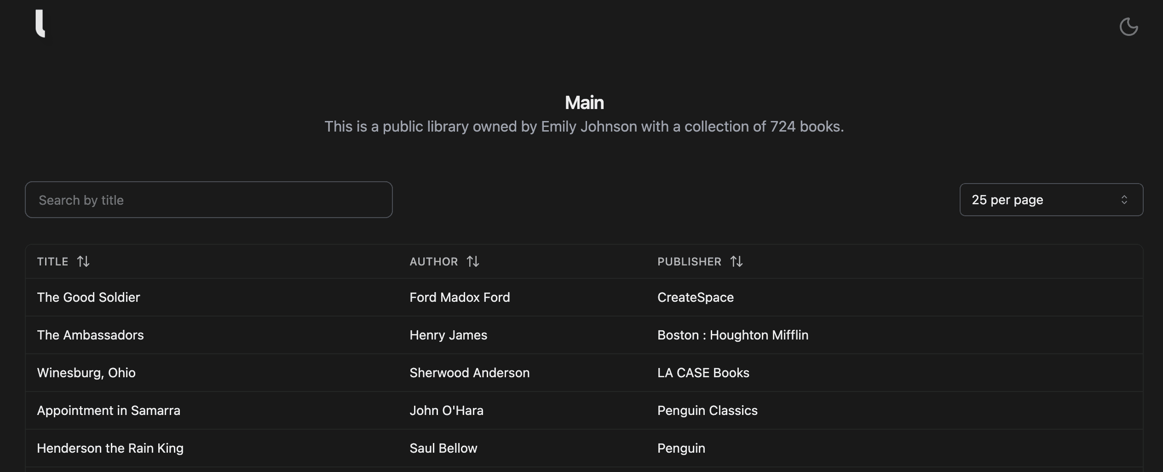Click the sort icon beside TITLE
This screenshot has width=1163, height=472.
pos(84,261)
